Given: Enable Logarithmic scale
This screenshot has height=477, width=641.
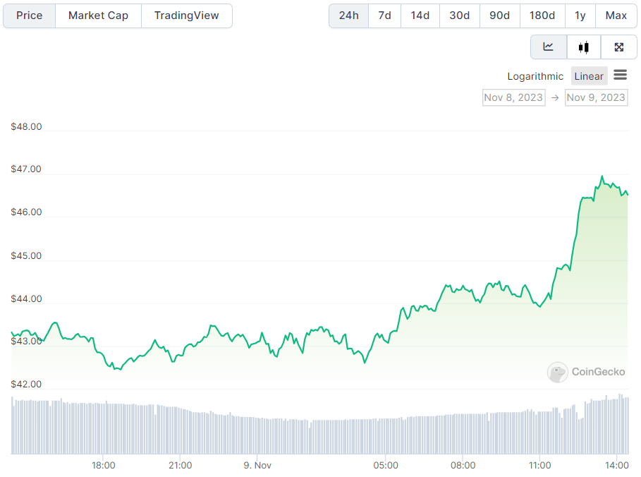Looking at the screenshot, I should (535, 76).
